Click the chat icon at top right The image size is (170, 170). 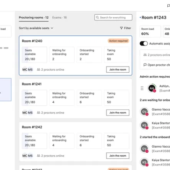point(168,6)
